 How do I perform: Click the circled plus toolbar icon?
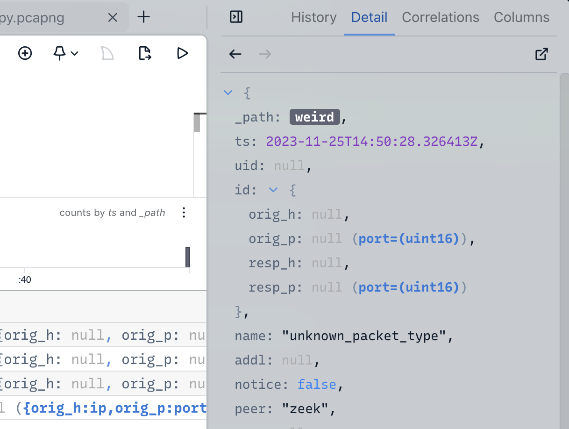tap(25, 53)
